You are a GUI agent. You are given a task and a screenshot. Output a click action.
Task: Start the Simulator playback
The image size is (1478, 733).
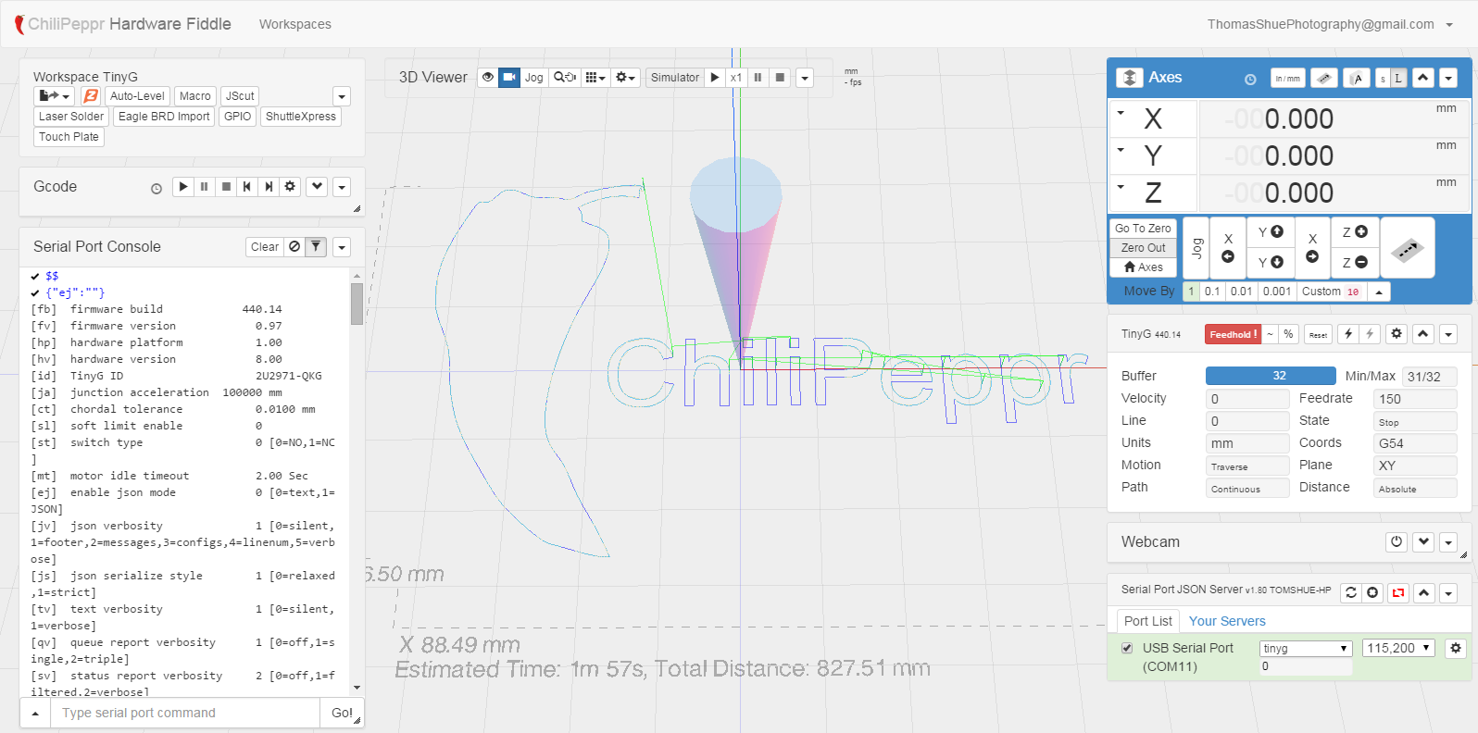click(x=715, y=78)
